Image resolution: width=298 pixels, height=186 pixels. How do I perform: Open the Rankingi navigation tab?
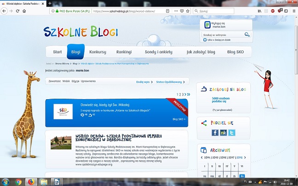click(124, 52)
